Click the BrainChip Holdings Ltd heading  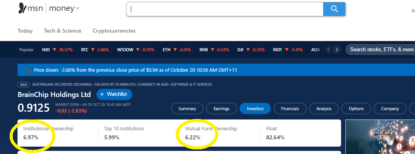tap(54, 95)
